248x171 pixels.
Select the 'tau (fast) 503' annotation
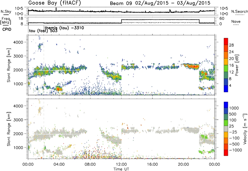pos(43,31)
